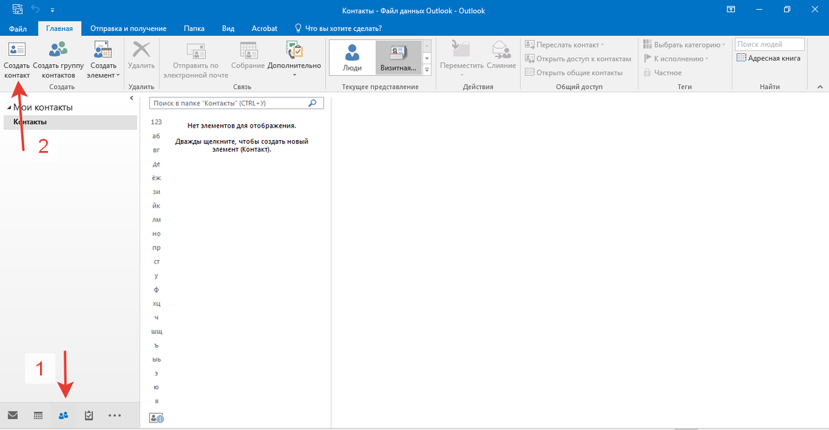
Task: Select the Визитная карточка view
Action: (399, 57)
